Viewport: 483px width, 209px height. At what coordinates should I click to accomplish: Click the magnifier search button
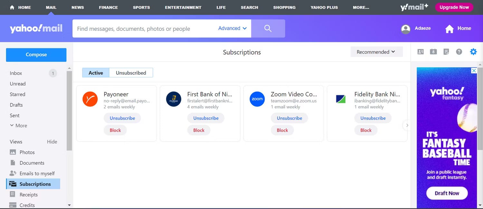pos(268,28)
